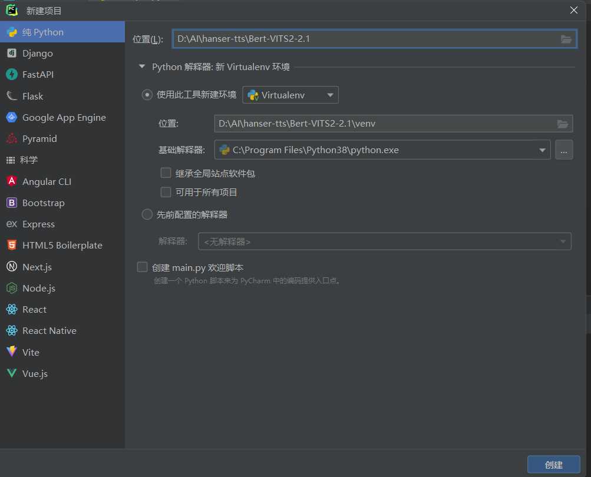
Task: Click the venv 位置 path field
Action: (x=394, y=124)
